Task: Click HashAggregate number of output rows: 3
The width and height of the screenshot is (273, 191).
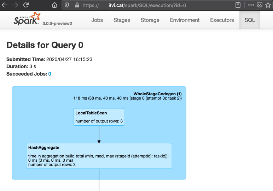Action: click(x=52, y=165)
